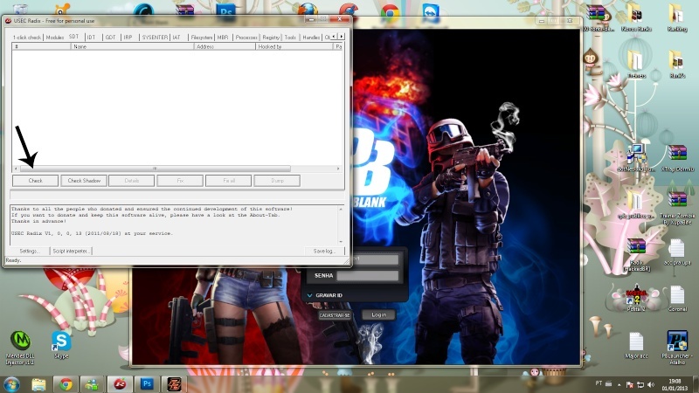This screenshot has width=699, height=393.
Task: Switch to the MBR tab
Action: click(223, 38)
